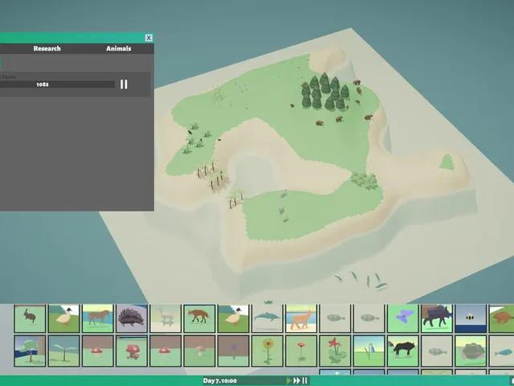This screenshot has height=386, width=514.
Task: Select the palm sapling tile
Action: (63, 351)
